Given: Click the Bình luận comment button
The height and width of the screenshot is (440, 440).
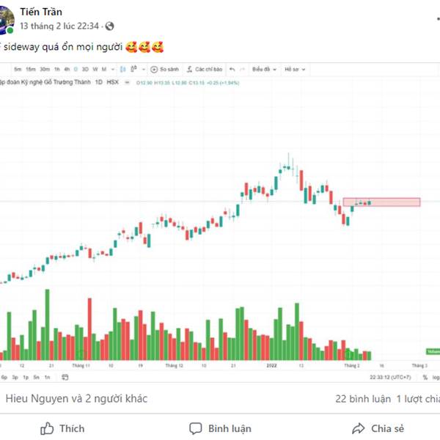Looking at the screenshot, I should [x=220, y=428].
